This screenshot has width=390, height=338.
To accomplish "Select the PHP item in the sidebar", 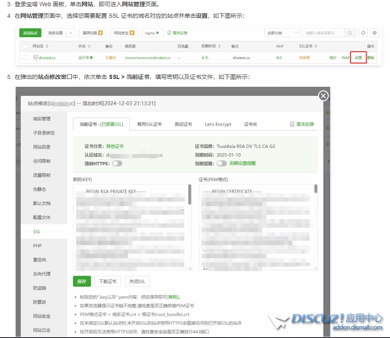I will pos(37,245).
